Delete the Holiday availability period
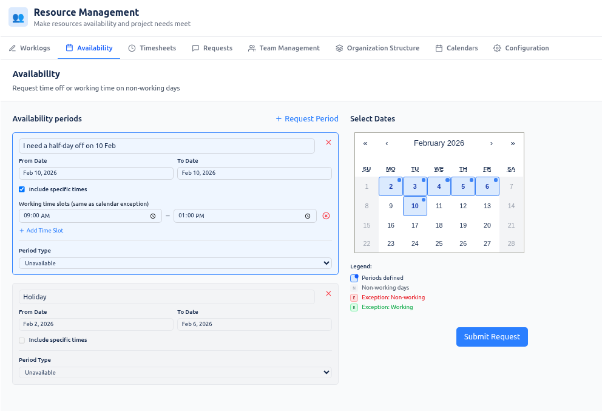Screen dimensions: 602x411 point(328,293)
